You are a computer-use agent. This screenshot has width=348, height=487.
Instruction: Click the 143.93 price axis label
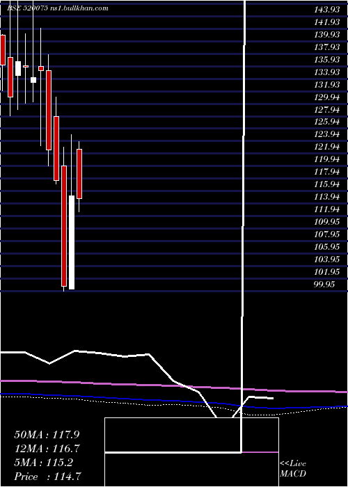pos(327,10)
